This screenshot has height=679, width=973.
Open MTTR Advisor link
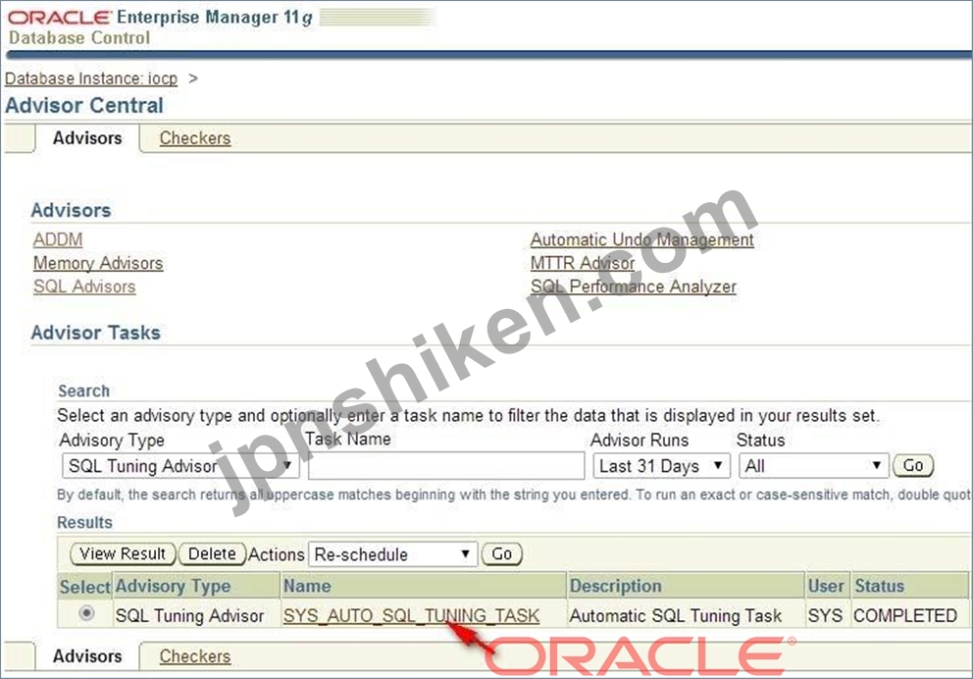click(x=583, y=263)
